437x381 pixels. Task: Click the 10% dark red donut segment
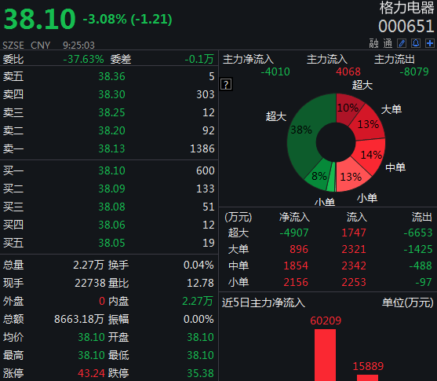click(x=348, y=109)
